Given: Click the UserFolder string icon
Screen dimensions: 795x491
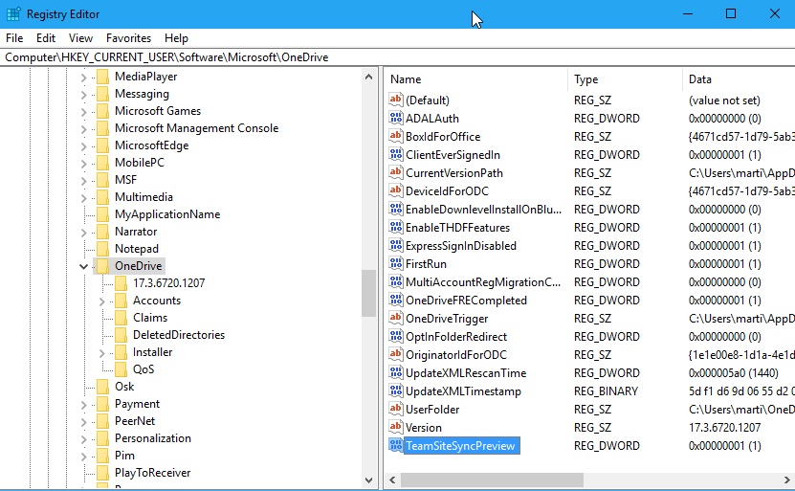Looking at the screenshot, I should 395,409.
